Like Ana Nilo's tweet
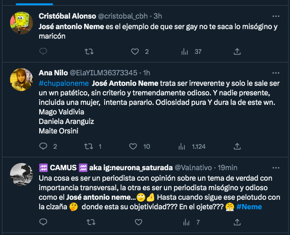Viewport: 290px width, 235px height. click(x=135, y=146)
